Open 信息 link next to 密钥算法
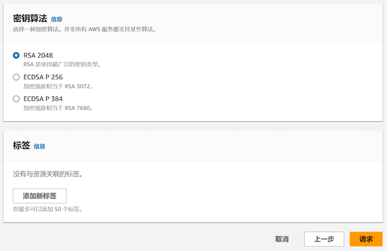This screenshot has height=251, width=387. (57, 19)
